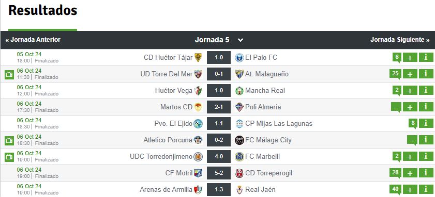The image size is (435, 197).
Task: Open info icon for CD Huétor Tájar match
Action: pyautogui.click(x=426, y=58)
